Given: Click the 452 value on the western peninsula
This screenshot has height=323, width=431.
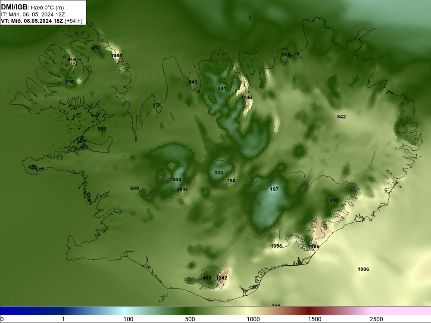Looking at the screenshot, I should tap(32, 167).
